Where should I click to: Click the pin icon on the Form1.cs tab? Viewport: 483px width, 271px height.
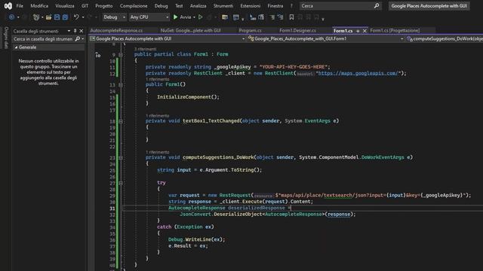pyautogui.click(x=358, y=31)
